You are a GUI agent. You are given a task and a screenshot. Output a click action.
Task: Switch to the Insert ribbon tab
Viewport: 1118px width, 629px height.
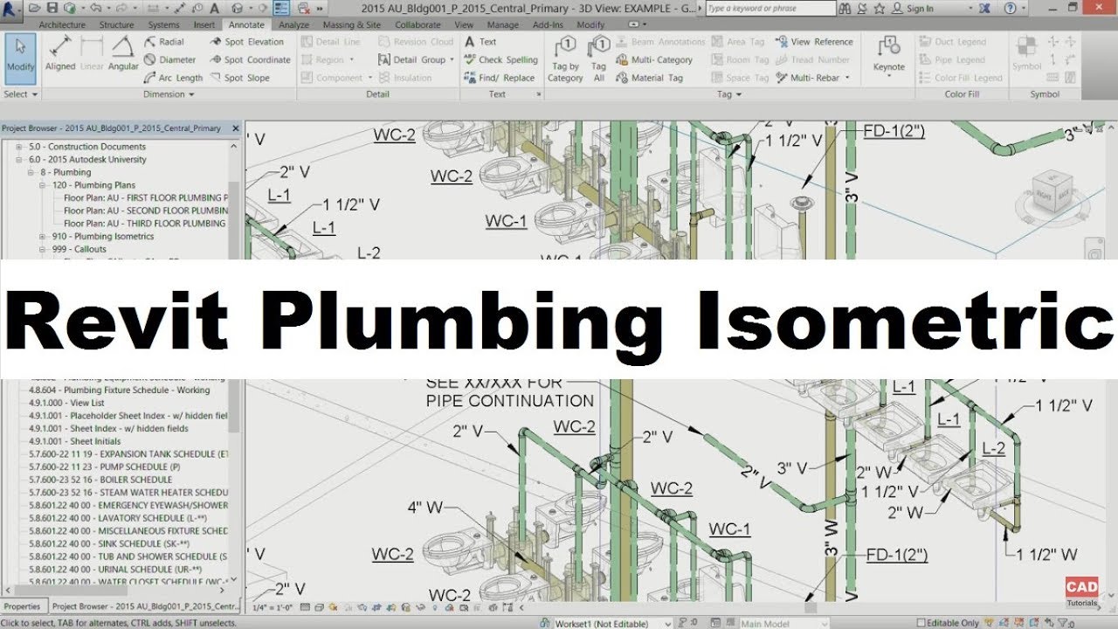point(204,25)
